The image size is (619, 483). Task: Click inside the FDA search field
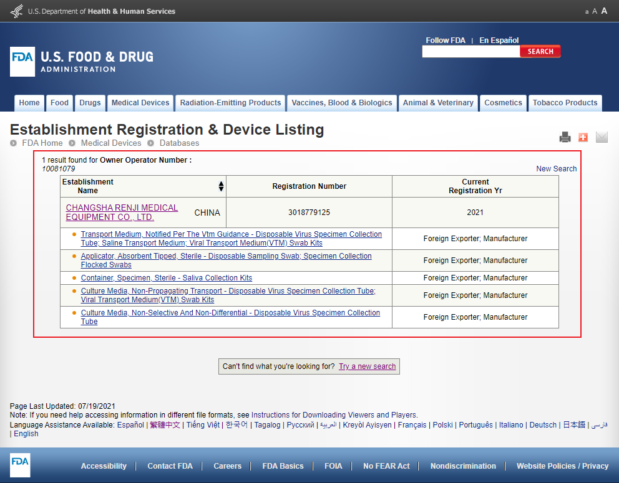(x=470, y=52)
